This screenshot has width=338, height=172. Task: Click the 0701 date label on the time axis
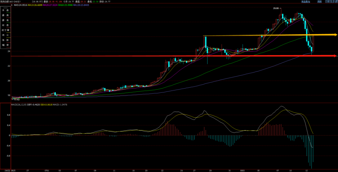click(47, 170)
